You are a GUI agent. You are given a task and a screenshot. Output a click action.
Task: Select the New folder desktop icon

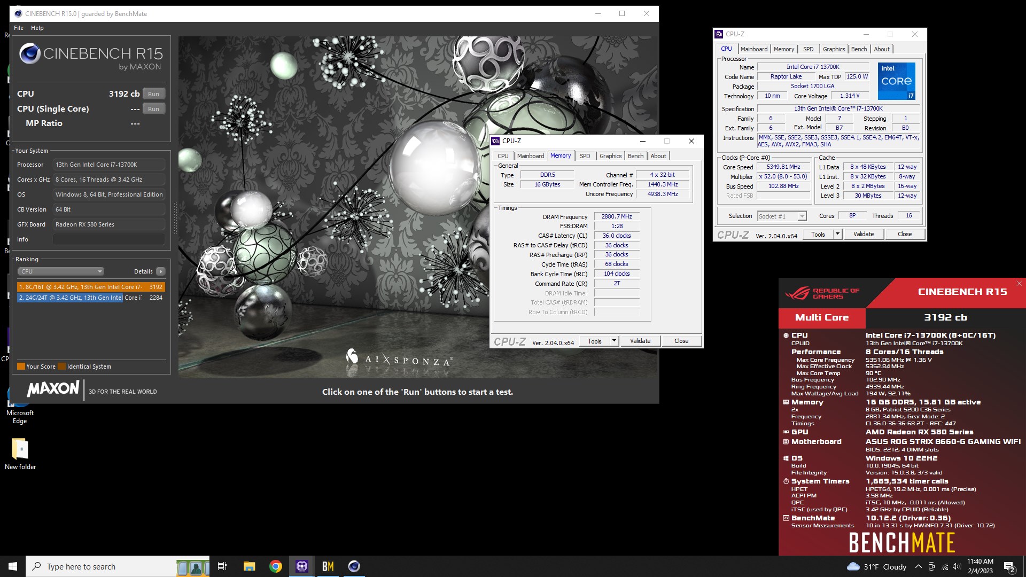coord(20,454)
